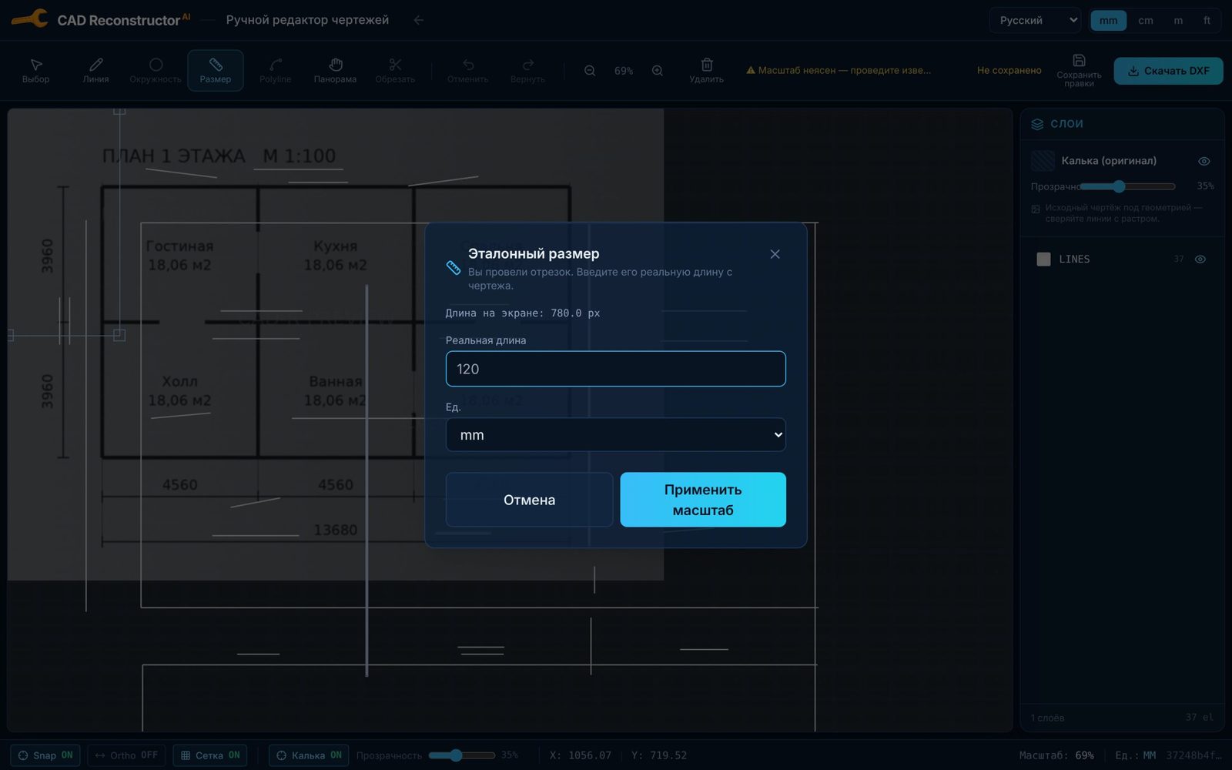Viewport: 1232px width, 770px height.
Task: Open the Русский language dropdown
Action: [x=1036, y=20]
